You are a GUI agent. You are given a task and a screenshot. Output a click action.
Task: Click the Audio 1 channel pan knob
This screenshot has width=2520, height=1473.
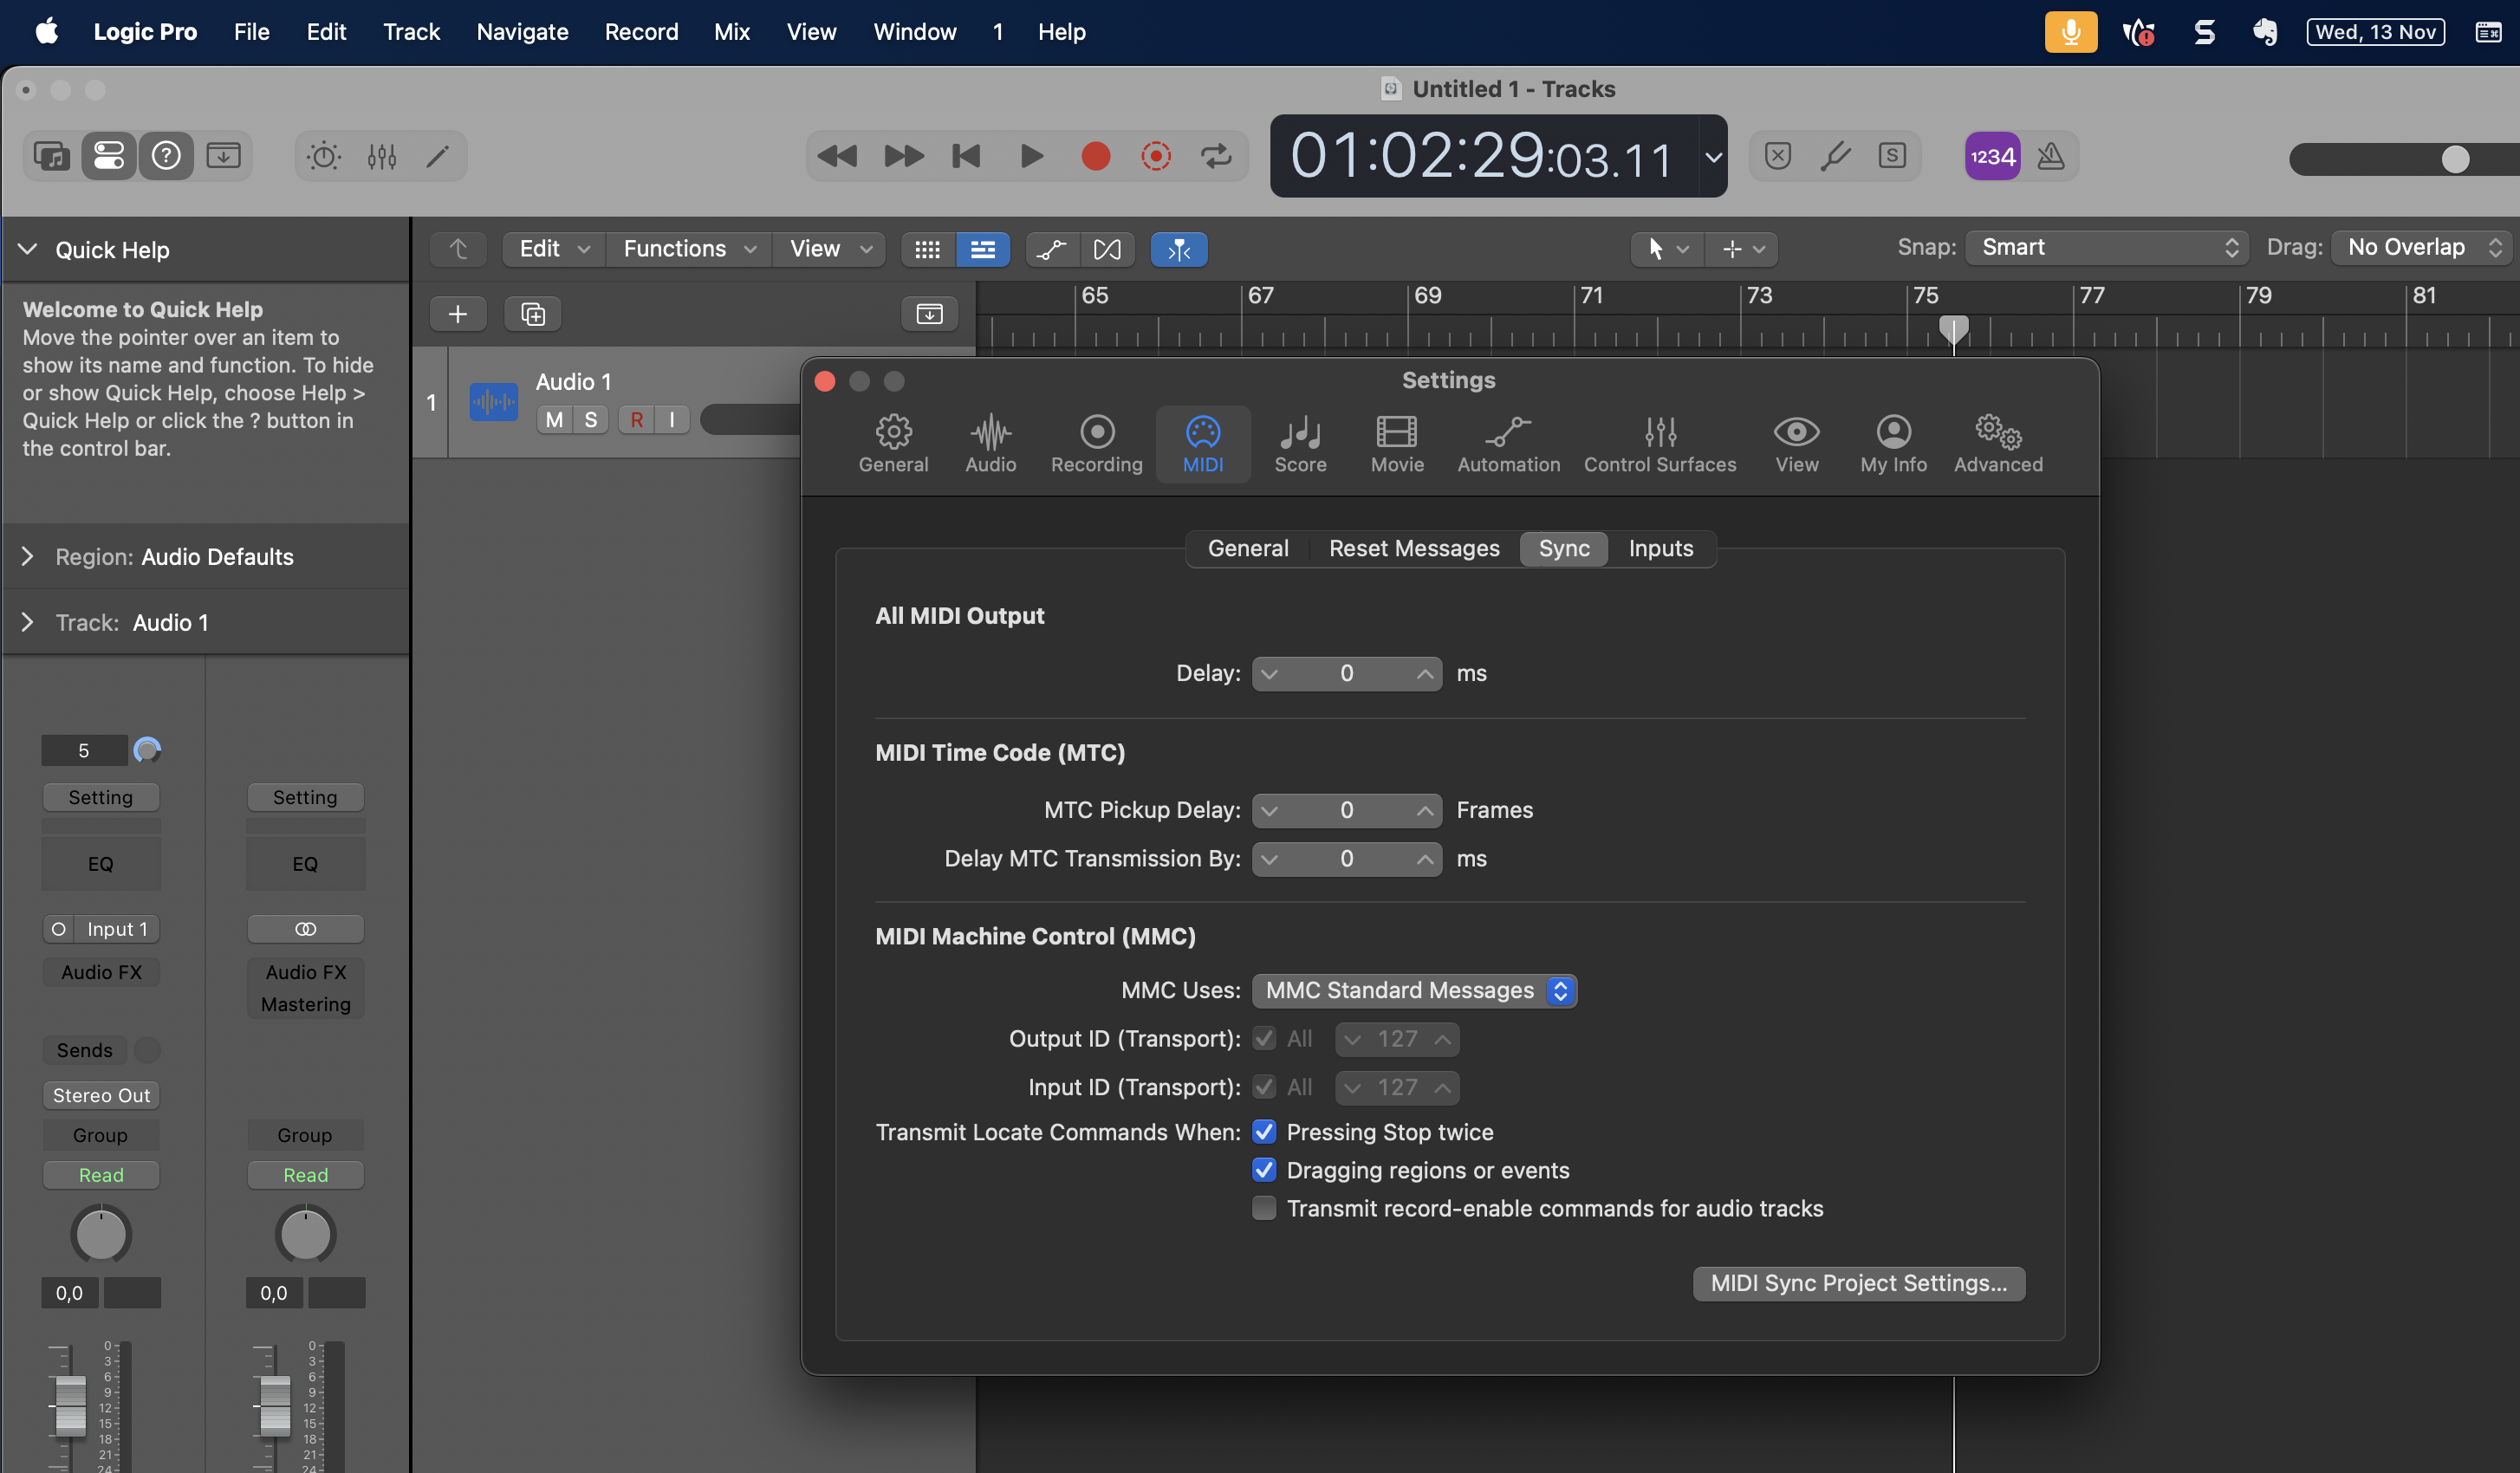(101, 1234)
